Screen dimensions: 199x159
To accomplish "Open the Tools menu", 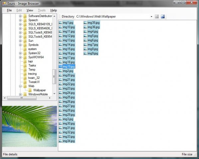I will click(x=42, y=10).
